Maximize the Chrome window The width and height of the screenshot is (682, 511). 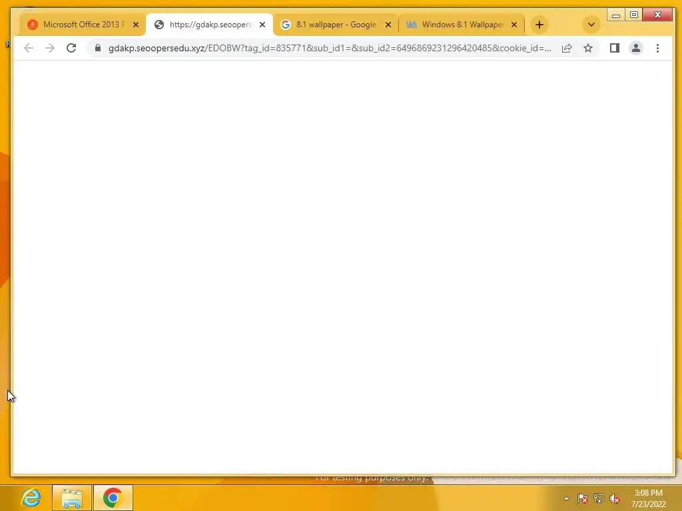coord(634,15)
